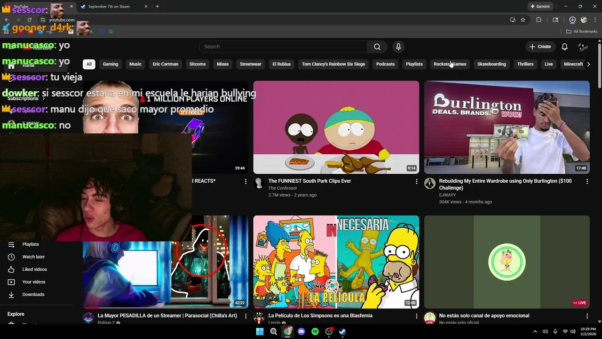This screenshot has height=339, width=602.
Task: Select Tom Clancy's Rainbow Six Siege chip
Action: click(x=333, y=64)
